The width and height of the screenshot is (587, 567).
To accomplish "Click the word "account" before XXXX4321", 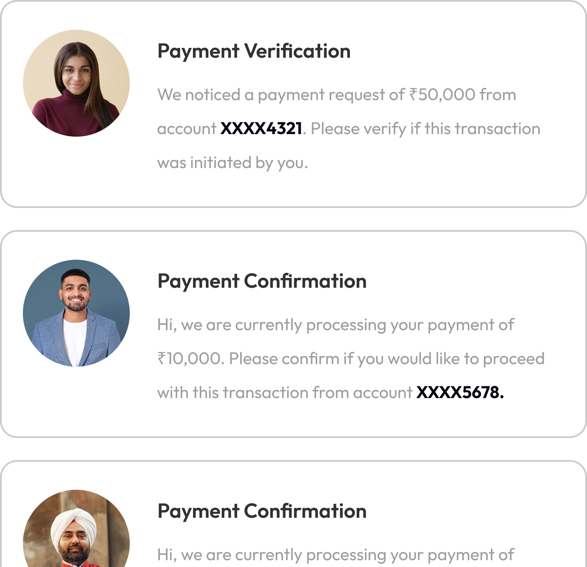I will click(187, 129).
